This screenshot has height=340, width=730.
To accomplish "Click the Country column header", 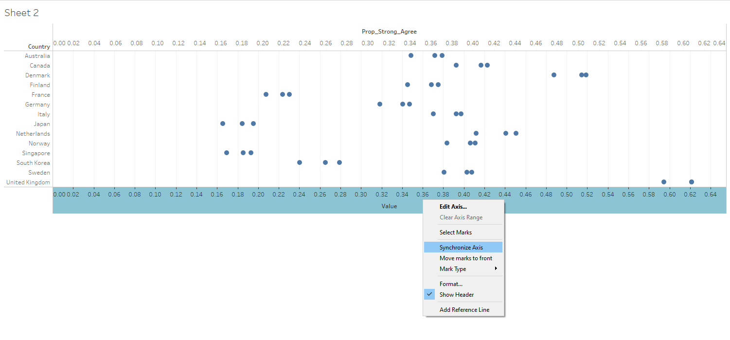I will coord(39,47).
